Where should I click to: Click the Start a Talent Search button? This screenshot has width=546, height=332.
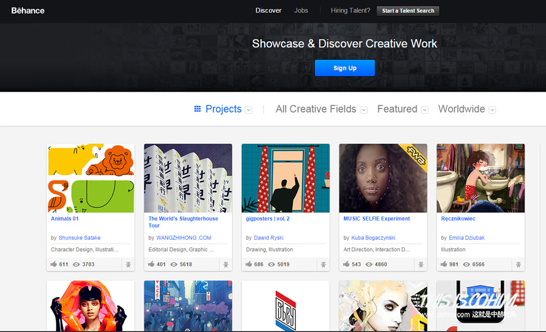(408, 11)
